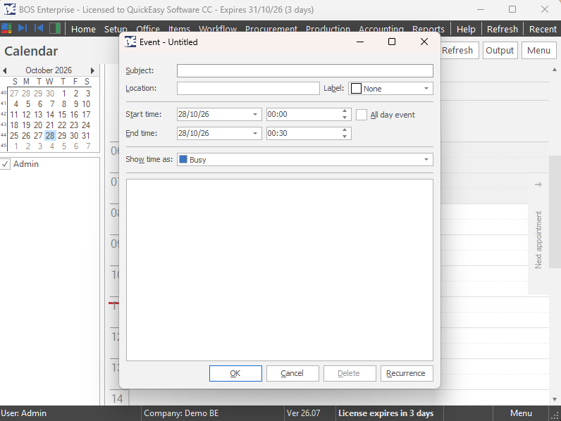This screenshot has width=561, height=421.
Task: Click the event notes text area
Action: coord(279,270)
